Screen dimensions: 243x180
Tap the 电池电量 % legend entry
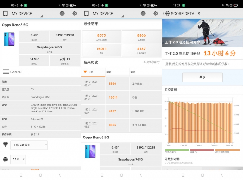point(177,151)
